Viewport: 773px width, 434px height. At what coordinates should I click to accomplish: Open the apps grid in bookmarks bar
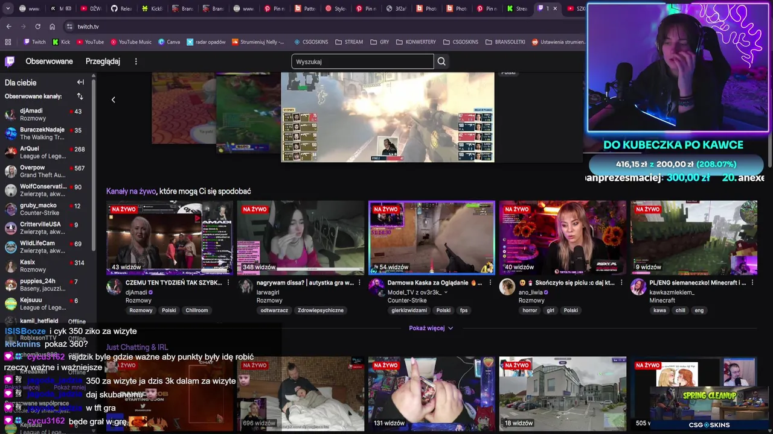[x=8, y=42]
